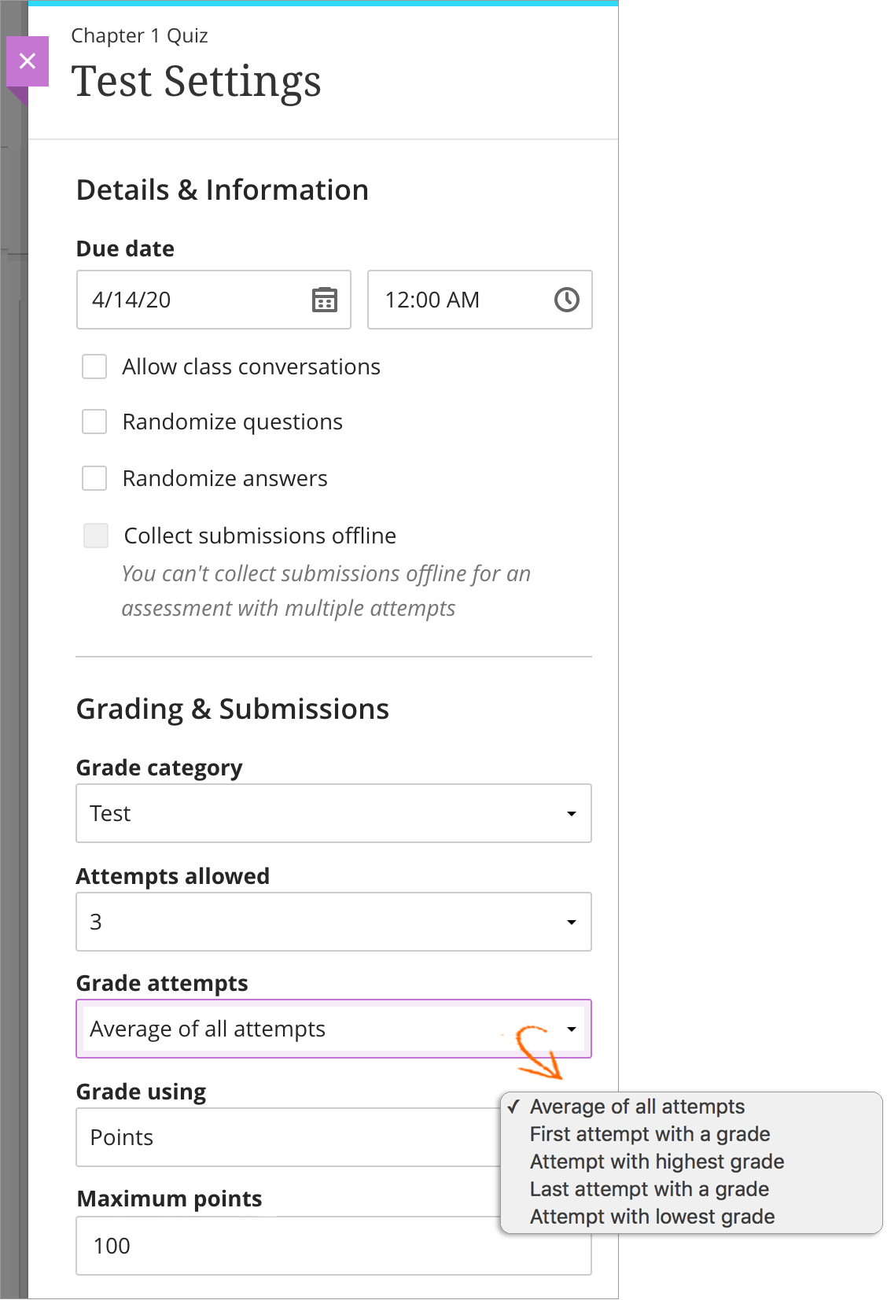Check Randomize questions option
887x1300 pixels.
pos(94,422)
